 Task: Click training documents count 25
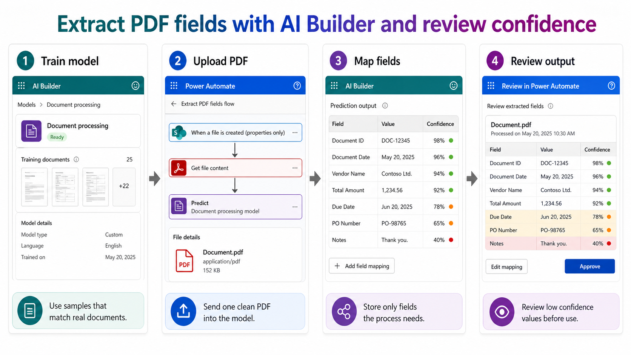click(x=129, y=160)
